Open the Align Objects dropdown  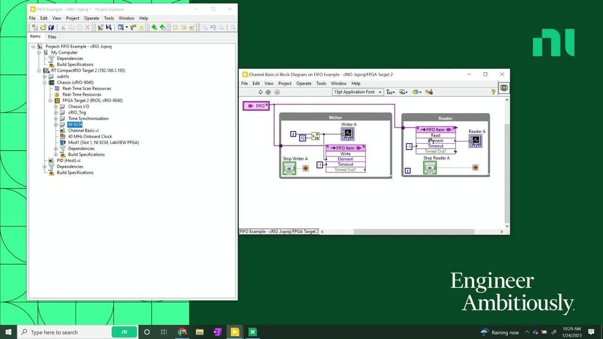390,92
